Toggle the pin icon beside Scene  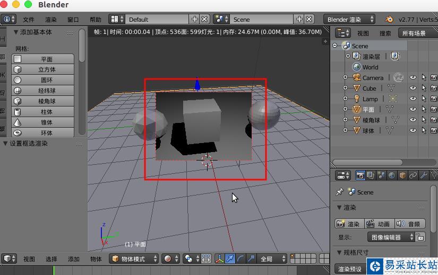point(339,192)
